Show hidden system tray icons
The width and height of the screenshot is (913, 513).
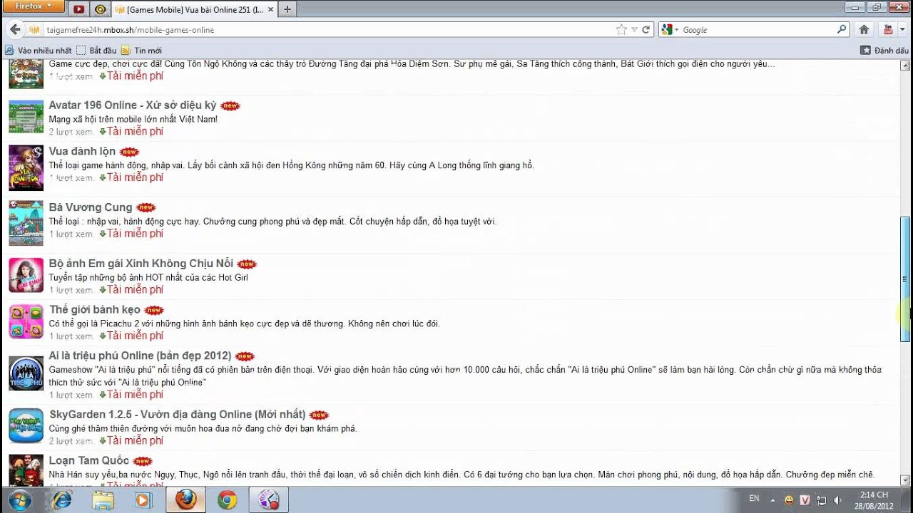[772, 500]
